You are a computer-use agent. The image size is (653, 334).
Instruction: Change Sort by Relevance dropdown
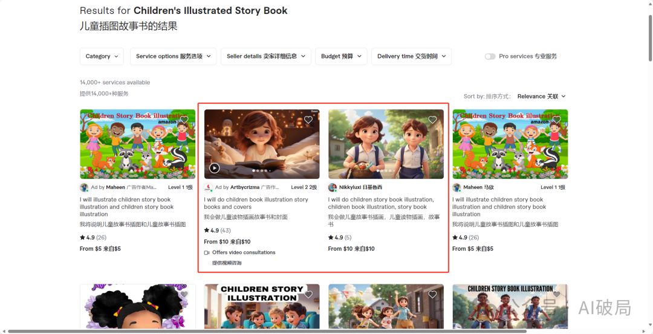pos(541,96)
